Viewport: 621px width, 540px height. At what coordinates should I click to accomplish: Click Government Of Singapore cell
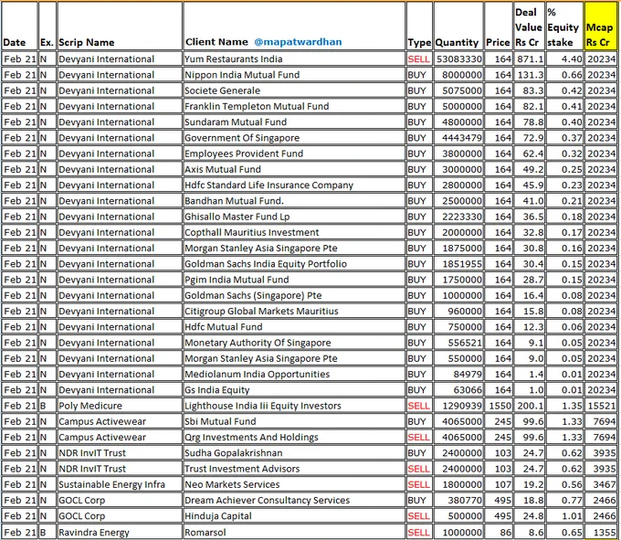click(294, 138)
